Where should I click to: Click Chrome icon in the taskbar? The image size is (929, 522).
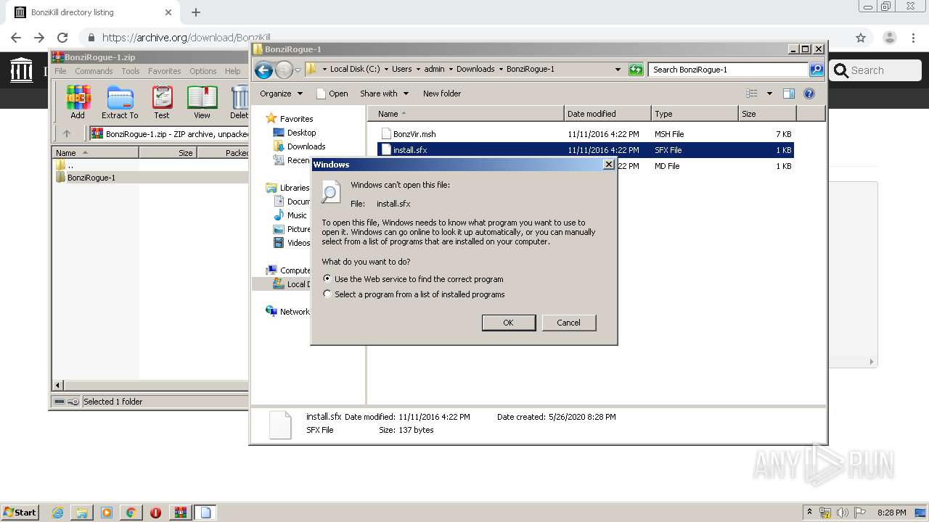click(x=131, y=513)
